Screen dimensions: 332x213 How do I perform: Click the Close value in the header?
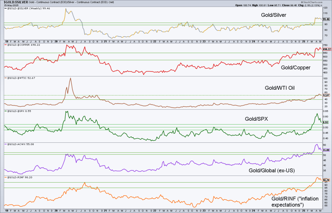pyautogui.click(x=288, y=5)
